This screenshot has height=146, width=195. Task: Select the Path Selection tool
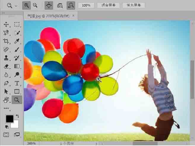click(6, 92)
